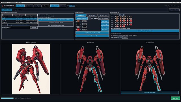Viewport: 181px width, 102px height.
Task: Click the F2 hex color input field
Action: [84, 24]
